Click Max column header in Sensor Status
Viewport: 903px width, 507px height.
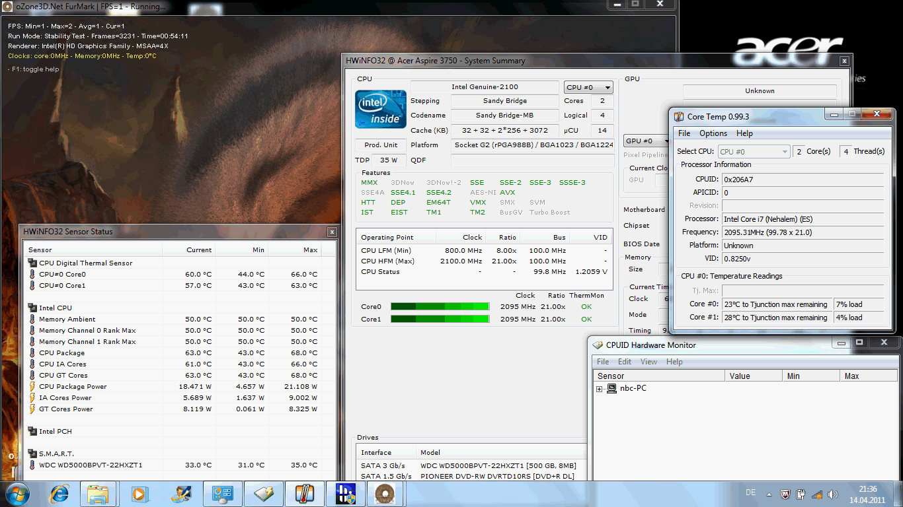[295, 250]
